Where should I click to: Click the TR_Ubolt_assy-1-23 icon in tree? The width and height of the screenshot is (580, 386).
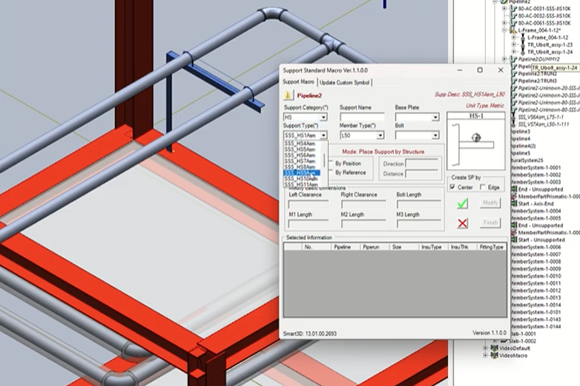(523, 45)
